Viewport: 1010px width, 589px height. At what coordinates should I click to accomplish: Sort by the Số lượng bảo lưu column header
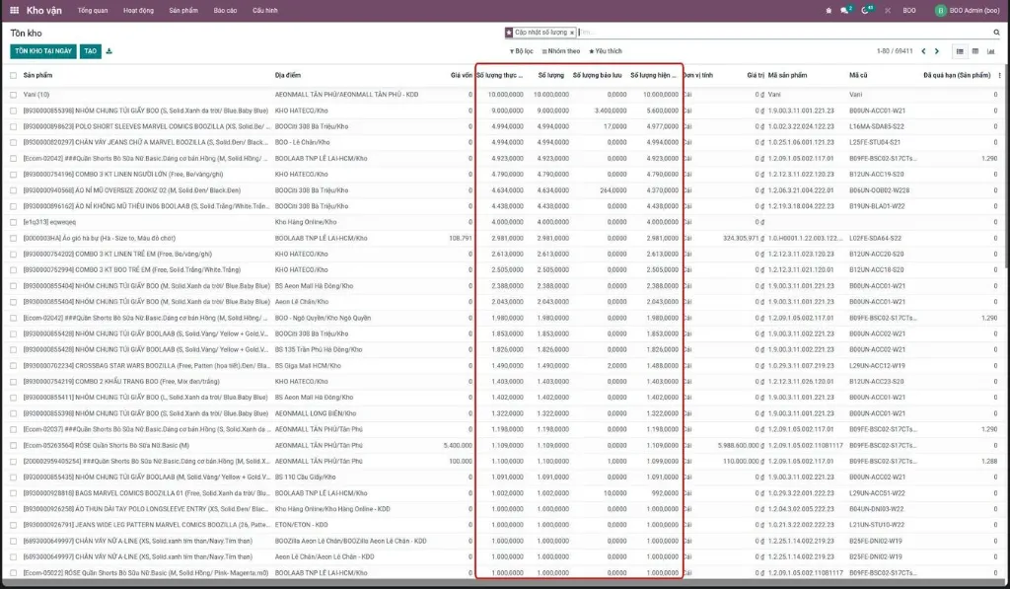tap(597, 75)
